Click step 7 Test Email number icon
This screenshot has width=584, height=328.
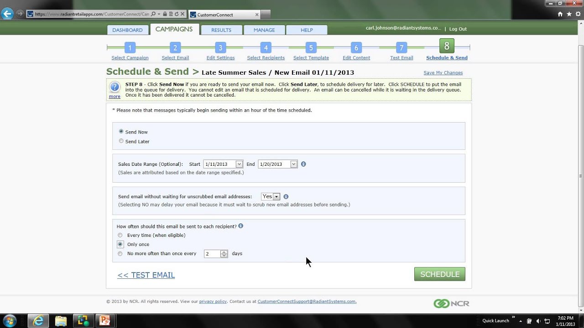tap(401, 48)
